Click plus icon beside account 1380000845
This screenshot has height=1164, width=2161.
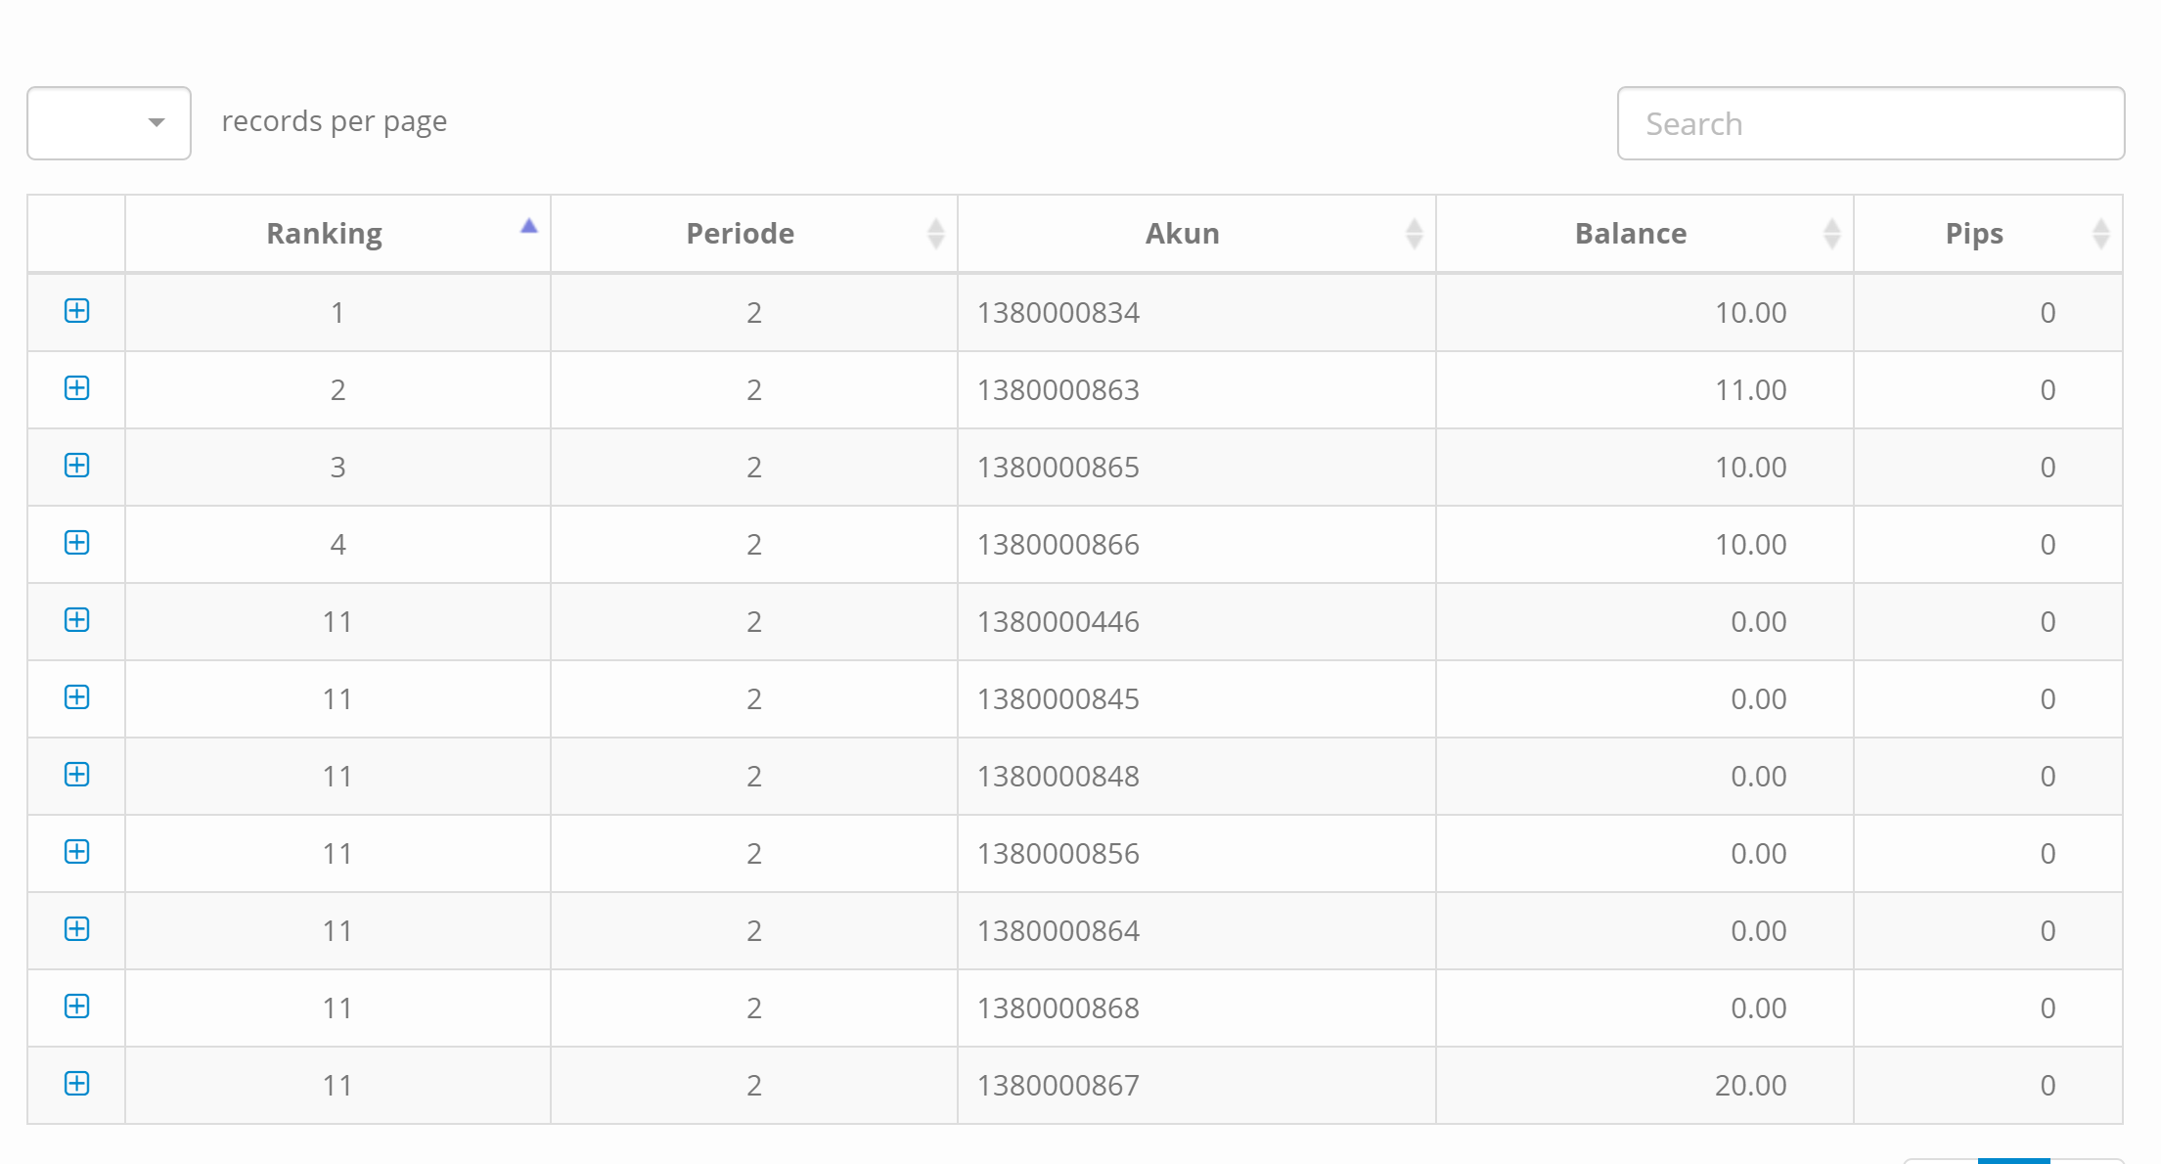tap(76, 697)
